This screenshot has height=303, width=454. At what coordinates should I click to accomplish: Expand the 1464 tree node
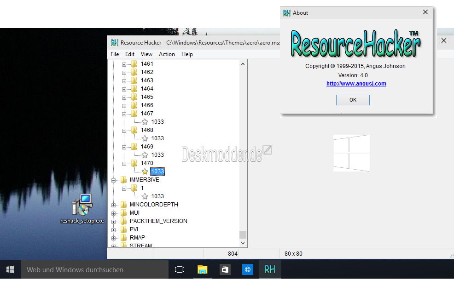coord(124,89)
